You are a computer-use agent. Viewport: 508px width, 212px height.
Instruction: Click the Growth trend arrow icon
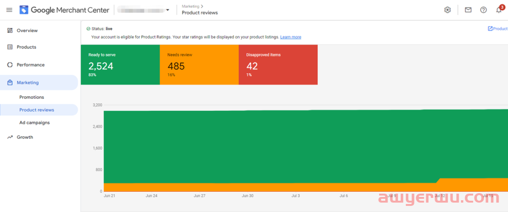(10, 137)
